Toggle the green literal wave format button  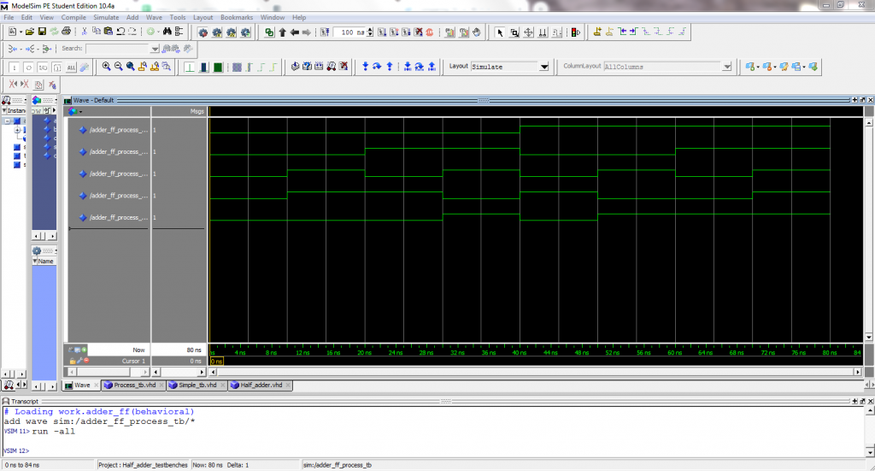tap(190, 67)
